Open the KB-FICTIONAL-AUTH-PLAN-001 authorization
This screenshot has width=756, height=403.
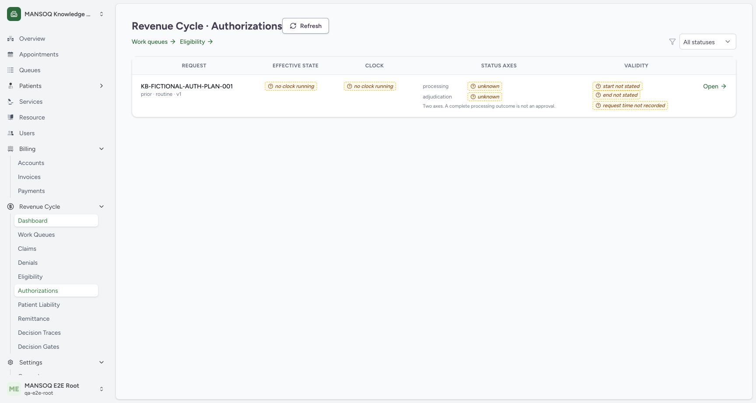[x=714, y=86]
